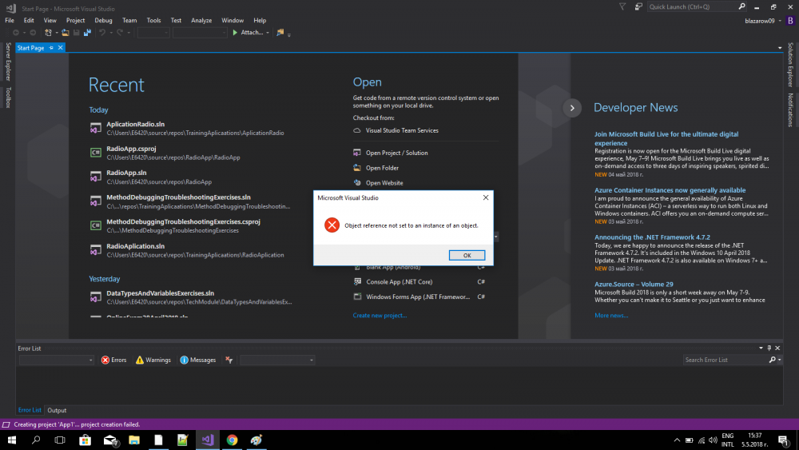The height and width of the screenshot is (450, 799).
Task: Open the Error List build and IntelliSense dropdown
Action: tap(277, 360)
